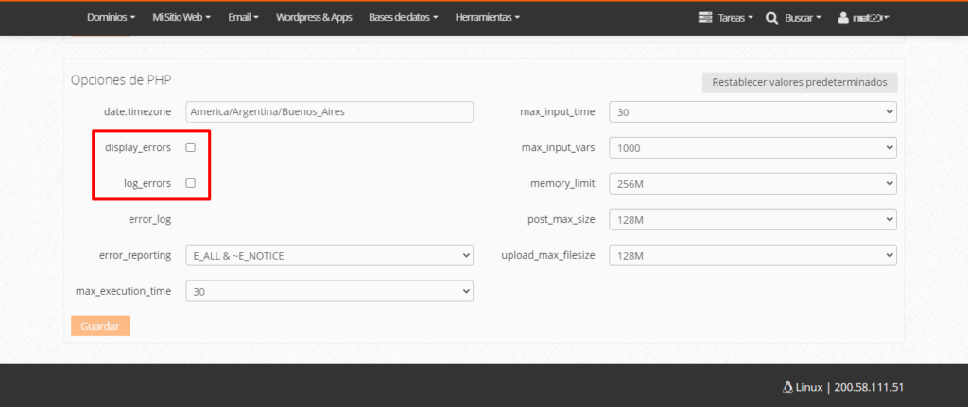Open the Email menu
968x407 pixels.
pos(243,18)
